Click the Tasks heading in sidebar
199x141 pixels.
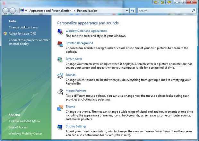click(13, 21)
